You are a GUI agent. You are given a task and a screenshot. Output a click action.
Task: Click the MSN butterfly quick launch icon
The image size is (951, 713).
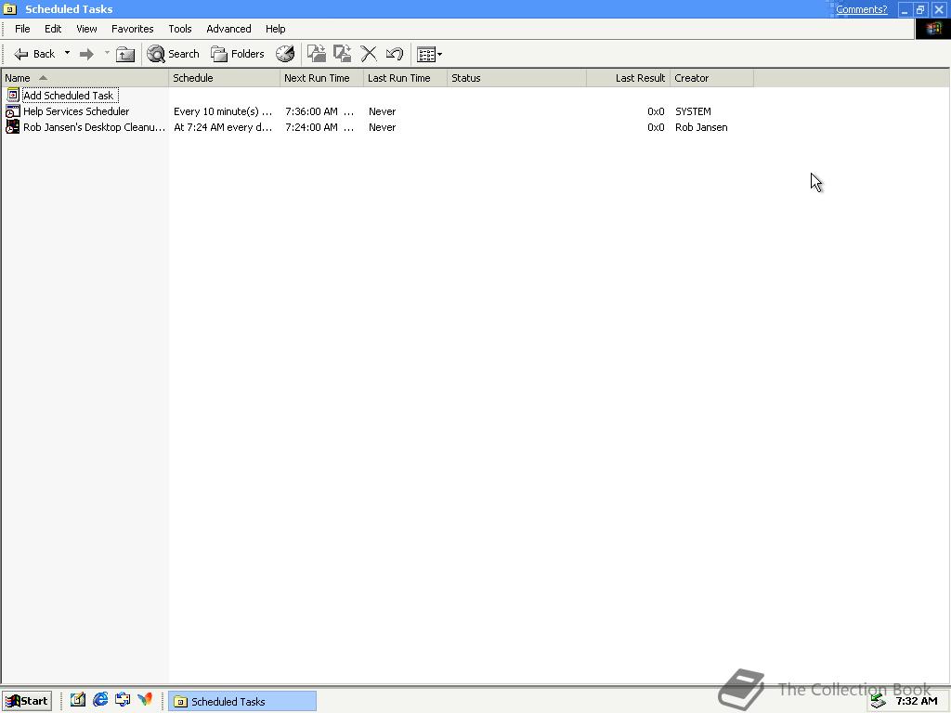[145, 700]
